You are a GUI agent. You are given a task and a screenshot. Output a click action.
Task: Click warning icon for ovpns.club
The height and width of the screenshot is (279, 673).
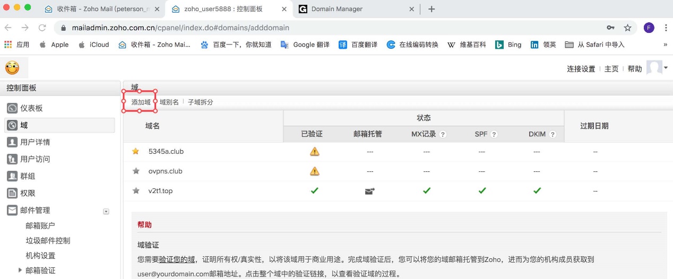pos(315,171)
